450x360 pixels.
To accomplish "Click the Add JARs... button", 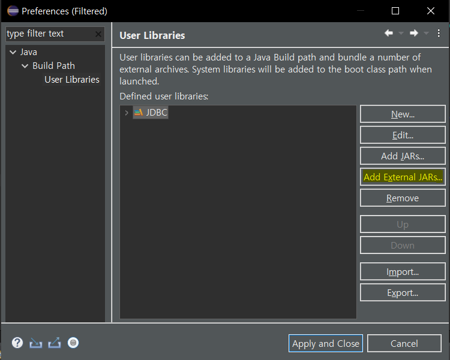I will click(403, 156).
